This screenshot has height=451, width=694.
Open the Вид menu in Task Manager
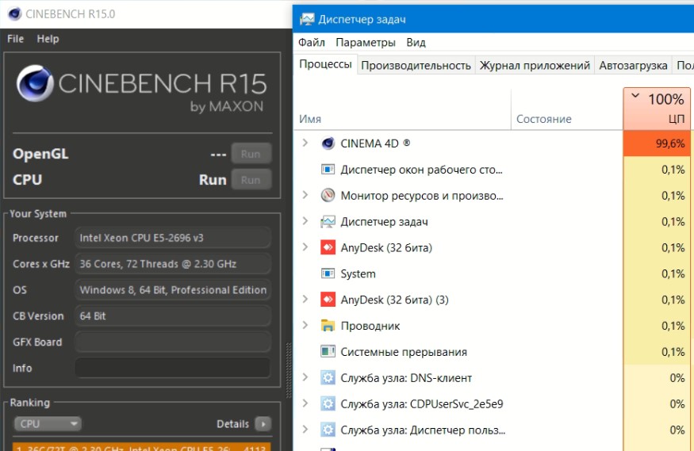point(416,43)
